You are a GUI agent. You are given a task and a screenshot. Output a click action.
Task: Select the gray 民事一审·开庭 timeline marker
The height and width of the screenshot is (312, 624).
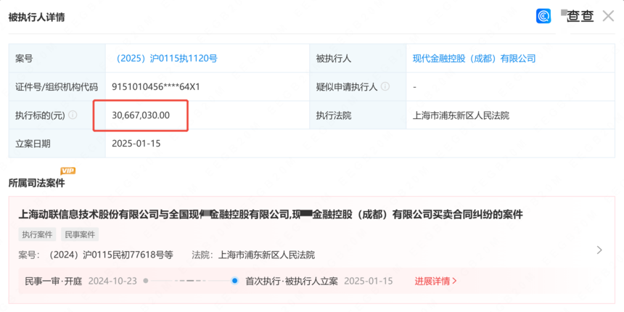point(146,281)
